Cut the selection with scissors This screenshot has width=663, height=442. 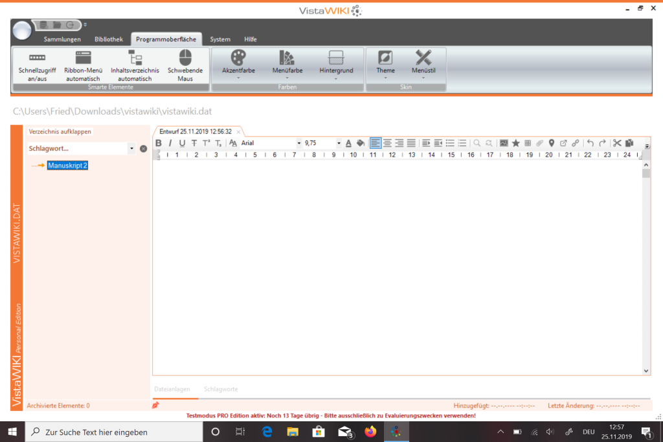tap(617, 143)
